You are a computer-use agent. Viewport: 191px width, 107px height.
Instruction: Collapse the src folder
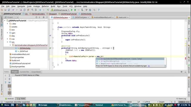(x=7, y=42)
